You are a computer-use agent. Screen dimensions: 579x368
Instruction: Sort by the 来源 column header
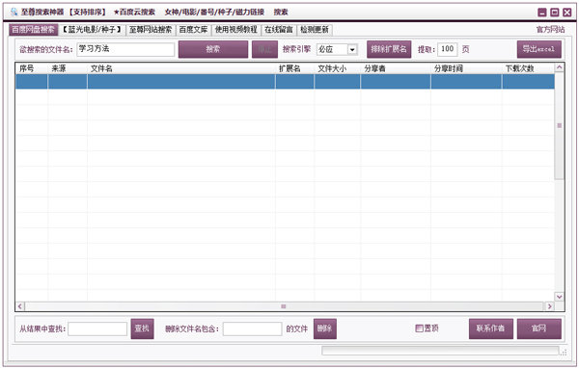point(68,68)
